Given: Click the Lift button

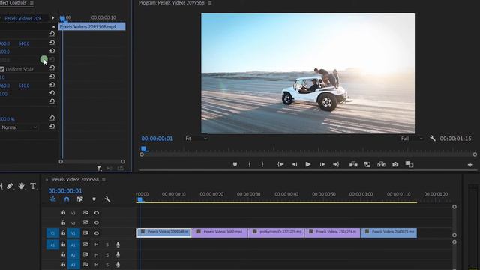Looking at the screenshot, I should click(353, 164).
